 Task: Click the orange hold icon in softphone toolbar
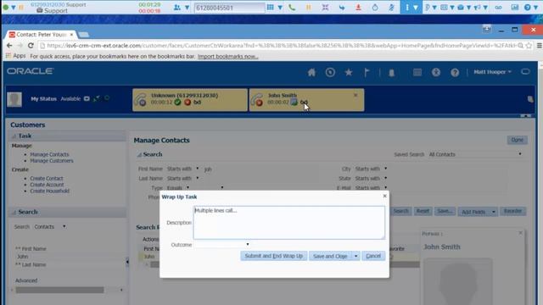coord(309,8)
